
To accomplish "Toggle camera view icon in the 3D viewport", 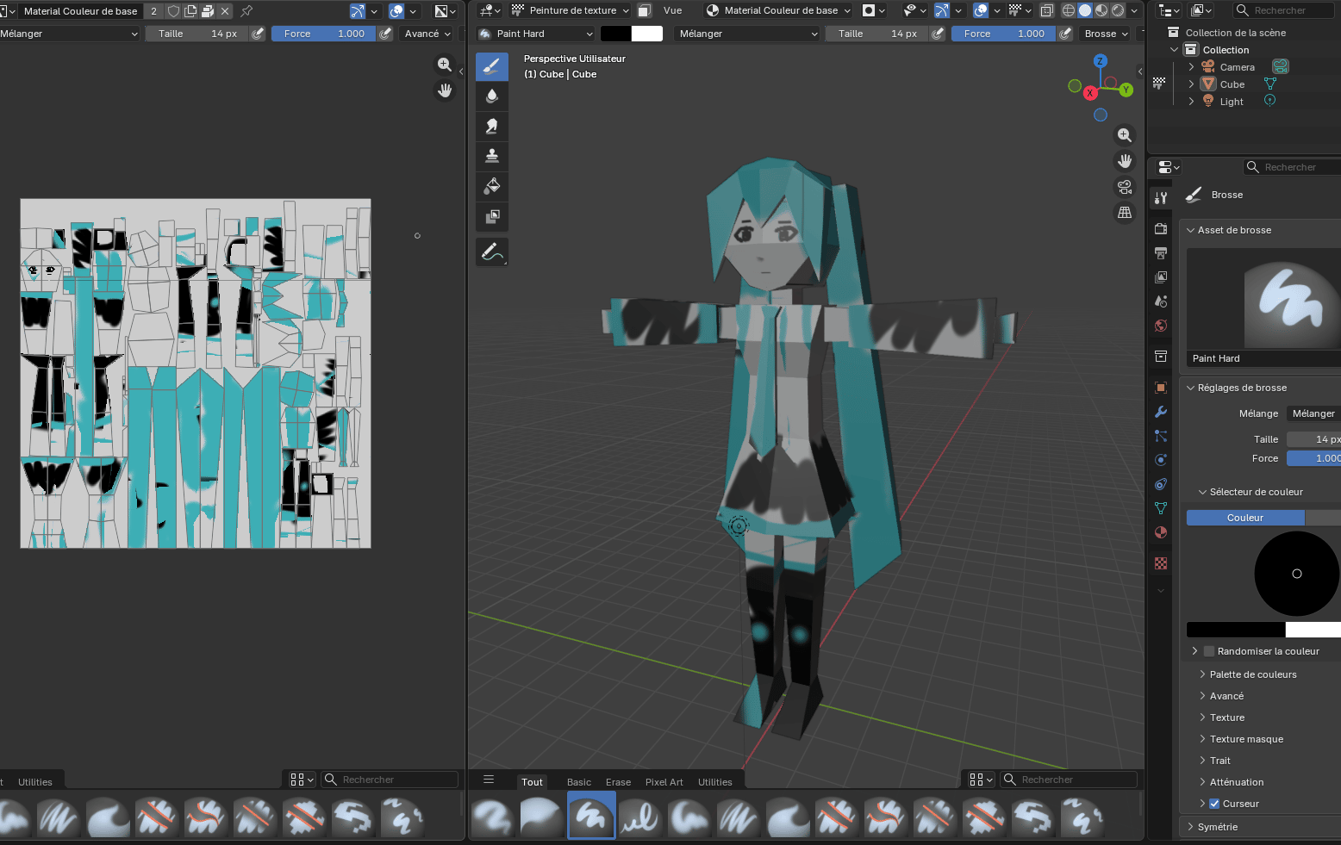I will click(x=1125, y=187).
